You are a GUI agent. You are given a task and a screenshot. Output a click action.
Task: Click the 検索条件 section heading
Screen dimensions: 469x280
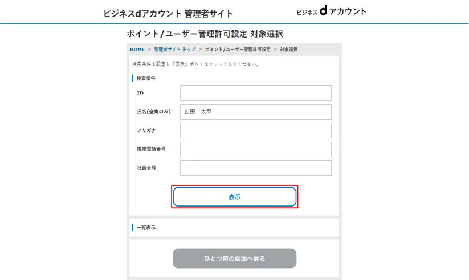pos(146,78)
